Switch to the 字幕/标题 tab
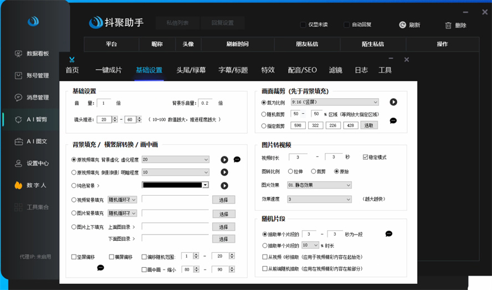The height and width of the screenshot is (290, 492). (233, 70)
